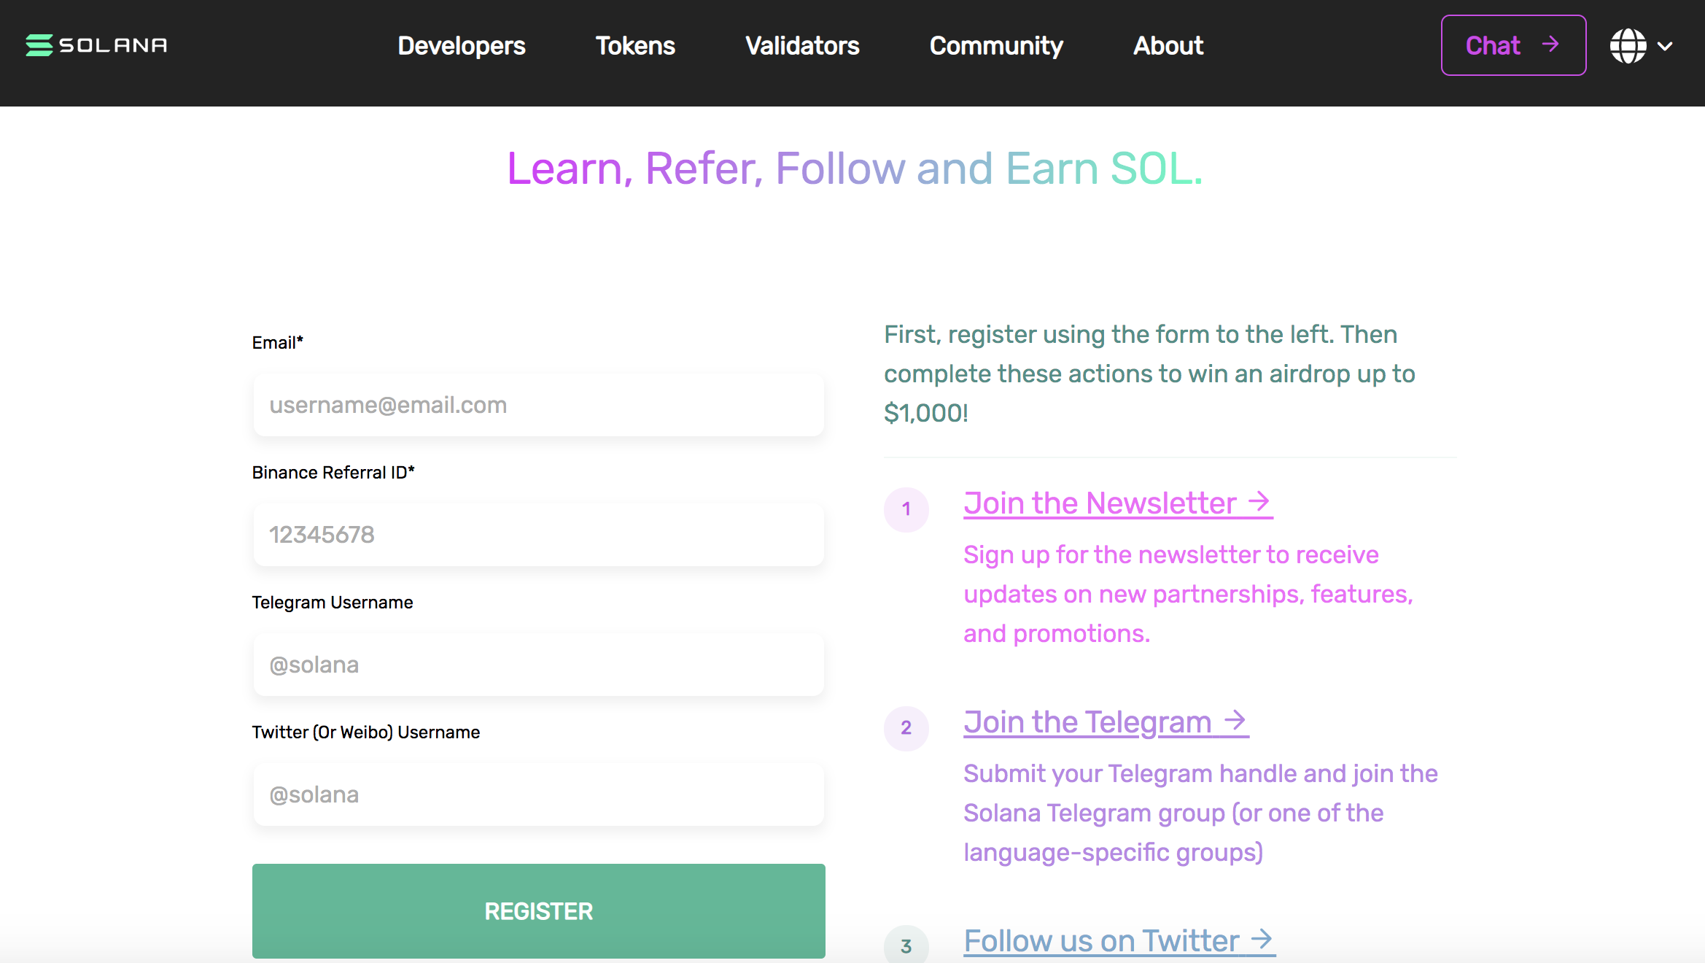Click the Solana logo in header
Image resolution: width=1705 pixels, height=963 pixels.
click(x=96, y=45)
